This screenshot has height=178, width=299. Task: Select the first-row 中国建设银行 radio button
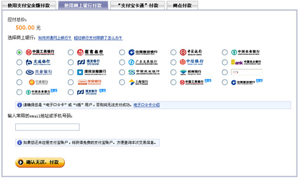(x=122, y=52)
